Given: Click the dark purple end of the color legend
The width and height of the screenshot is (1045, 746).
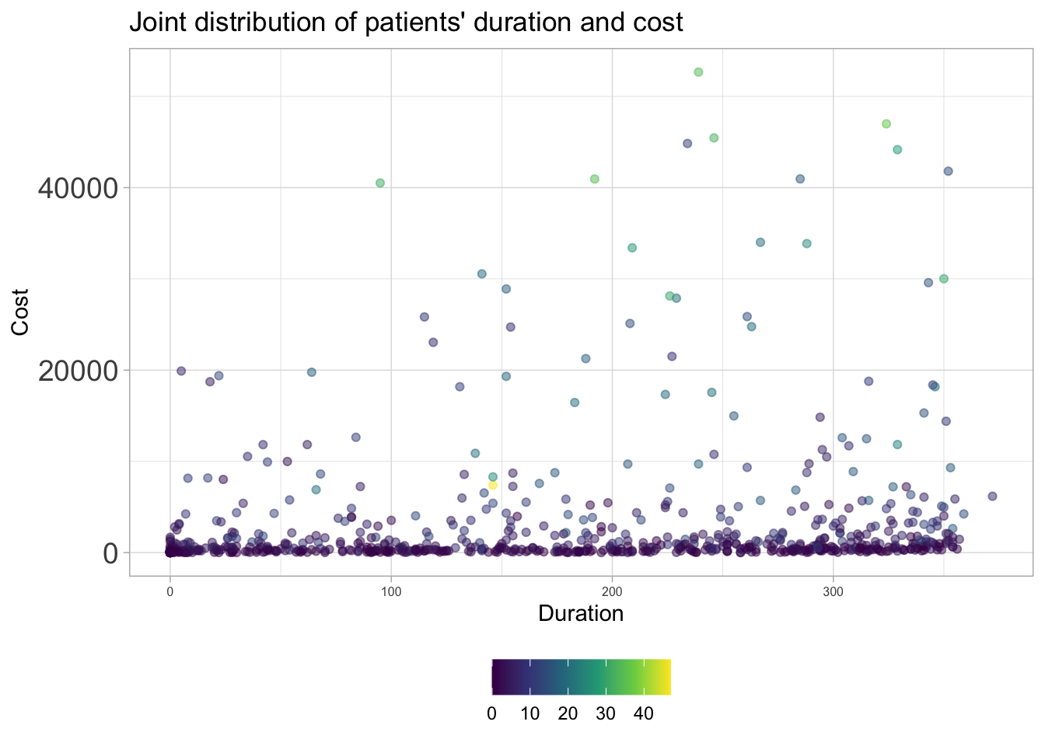Looking at the screenshot, I should pyautogui.click(x=496, y=677).
